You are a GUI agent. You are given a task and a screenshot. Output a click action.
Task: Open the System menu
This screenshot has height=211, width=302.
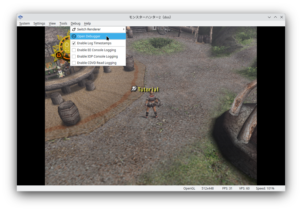(25, 23)
